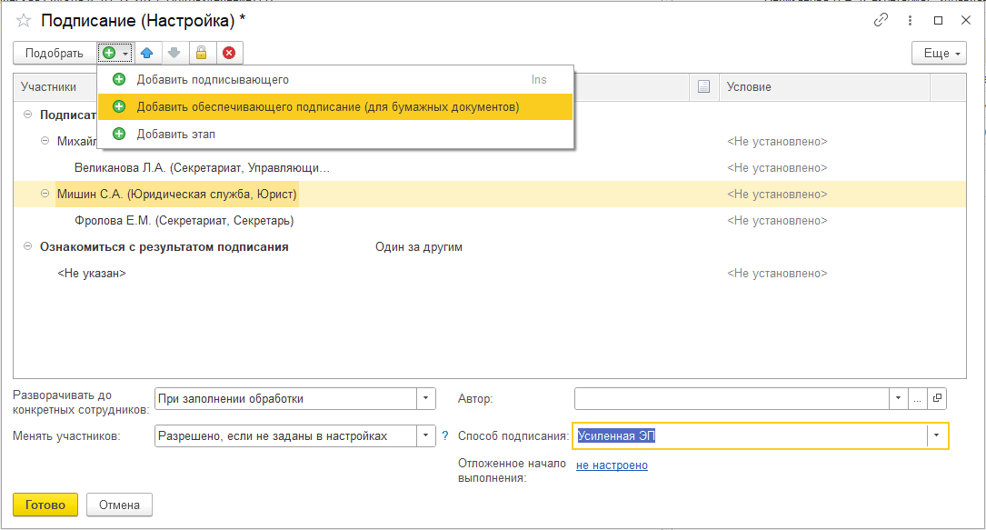
Task: Expand the Способ подписания dropdown
Action: pyautogui.click(x=937, y=435)
